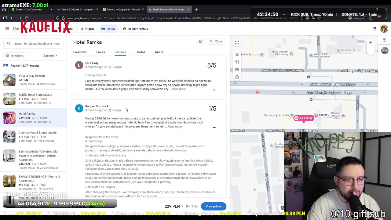Switch to the Overview tab
Screen dimensions: 391x220
pyautogui.click(x=80, y=52)
